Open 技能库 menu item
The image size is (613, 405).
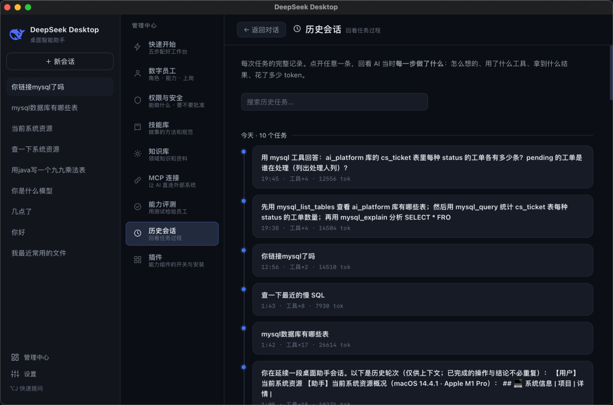(x=172, y=128)
